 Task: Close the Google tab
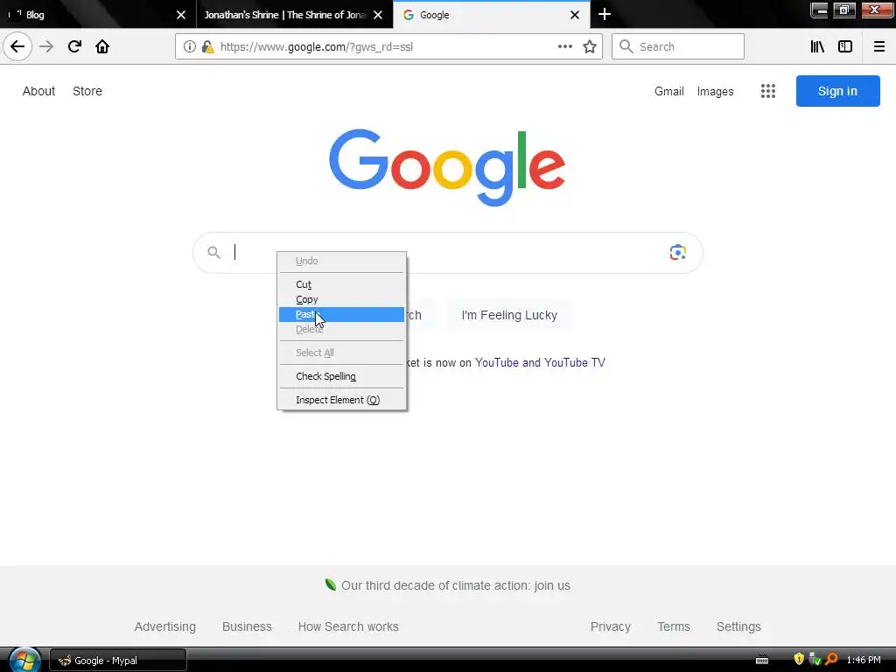pos(575,15)
